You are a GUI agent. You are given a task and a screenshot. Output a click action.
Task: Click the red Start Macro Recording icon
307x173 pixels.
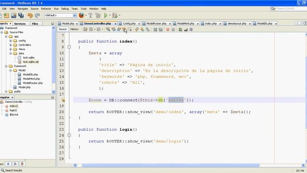[x=168, y=29]
